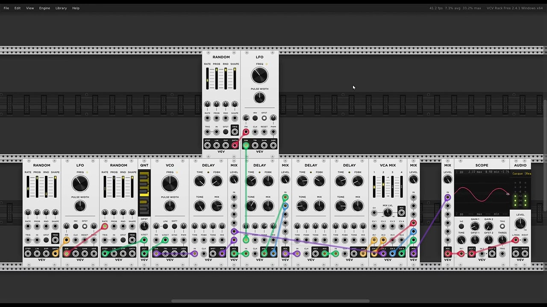Open the View menu
547x307 pixels.
30,8
